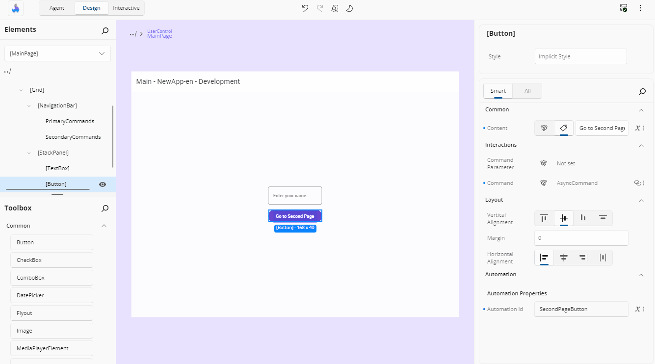The width and height of the screenshot is (655, 364).
Task: Switch to the Interactive tab
Action: click(x=126, y=8)
